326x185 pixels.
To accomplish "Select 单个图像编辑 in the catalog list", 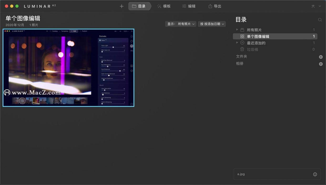I will (275, 36).
